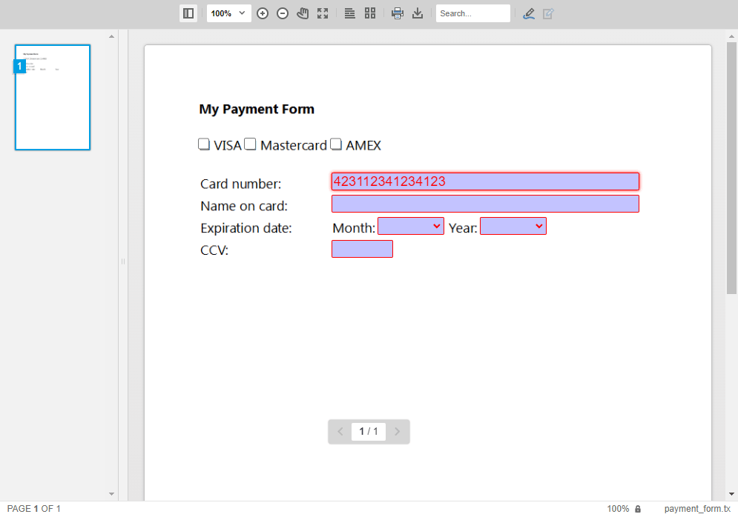Click the CCV input field
Screen dimensions: 738x517
point(362,249)
